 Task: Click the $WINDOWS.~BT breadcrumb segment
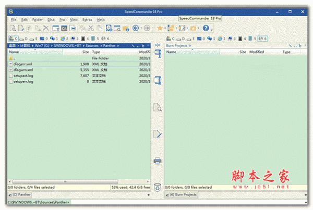[67, 46]
